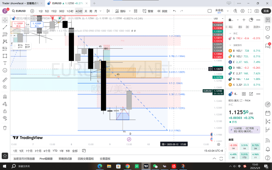
Task: Open alerts panel clock icon
Action: [x=268, y=28]
